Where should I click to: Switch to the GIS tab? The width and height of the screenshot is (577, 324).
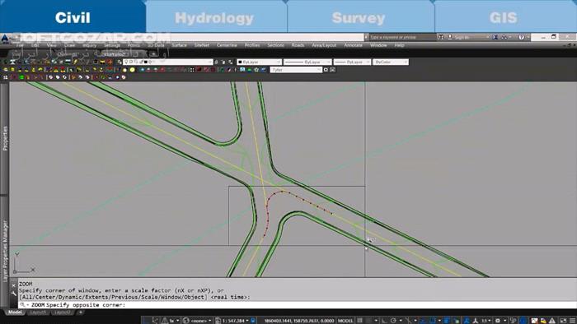pos(503,17)
